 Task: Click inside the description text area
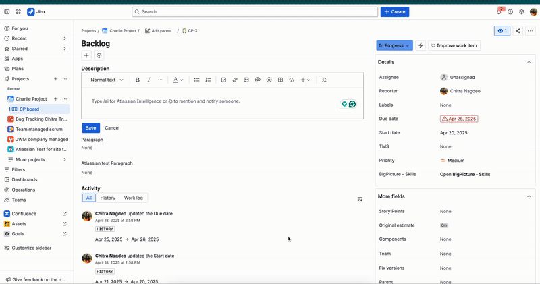click(223, 103)
